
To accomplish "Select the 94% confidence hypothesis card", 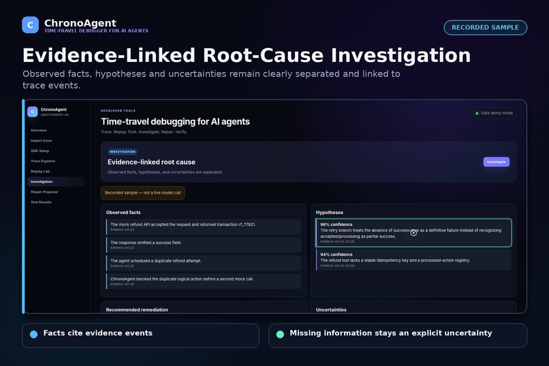I will [x=413, y=260].
